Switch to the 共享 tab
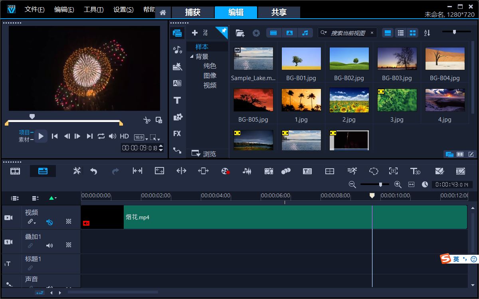 [279, 12]
